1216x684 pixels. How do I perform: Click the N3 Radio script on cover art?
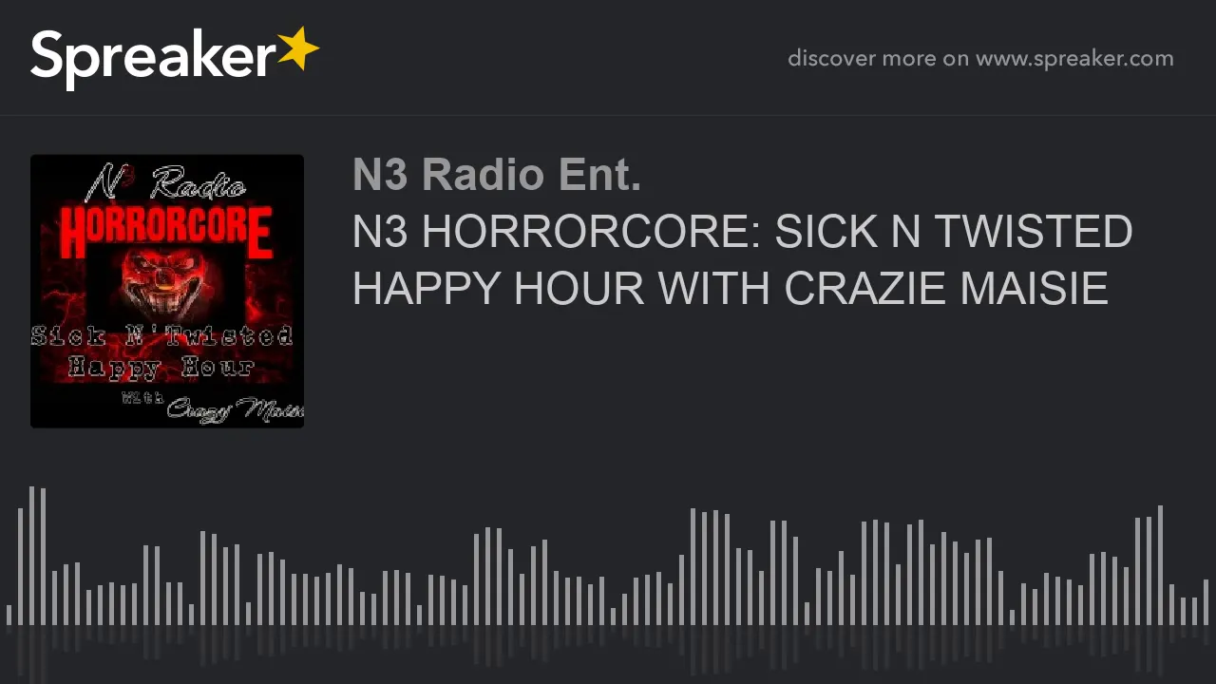[167, 182]
